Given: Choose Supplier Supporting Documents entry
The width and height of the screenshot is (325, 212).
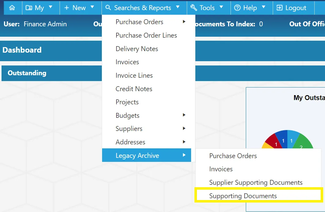Looking at the screenshot, I should 258,182.
